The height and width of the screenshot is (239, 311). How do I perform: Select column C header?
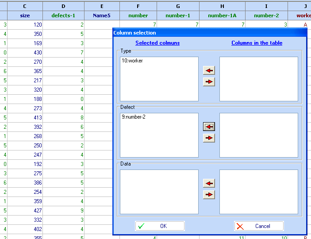25,6
